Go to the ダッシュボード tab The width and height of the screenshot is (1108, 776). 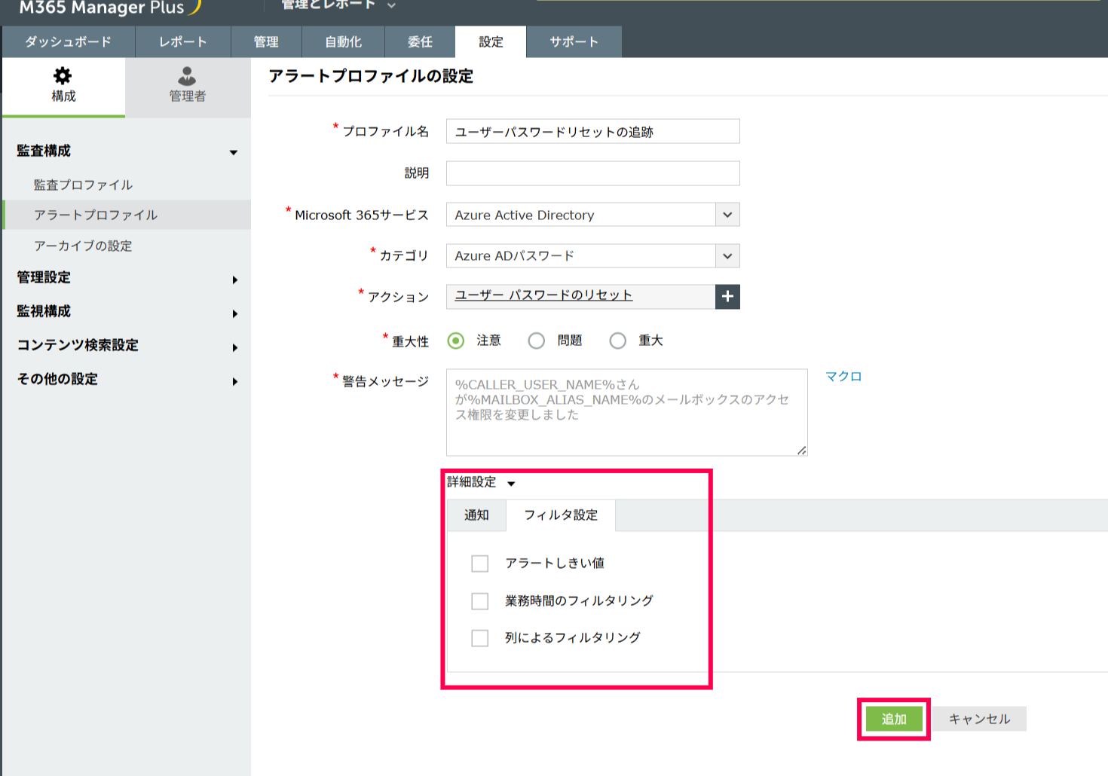click(x=69, y=42)
